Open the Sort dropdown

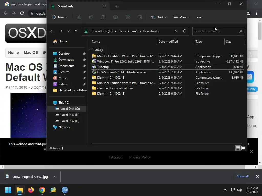[159, 17]
